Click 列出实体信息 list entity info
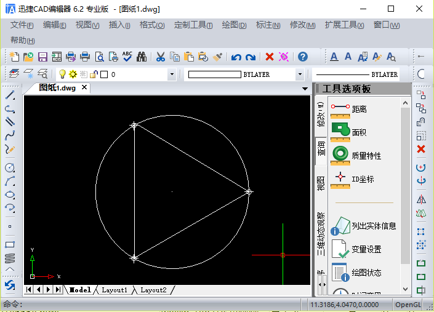This screenshot has height=312, width=434. point(364,226)
